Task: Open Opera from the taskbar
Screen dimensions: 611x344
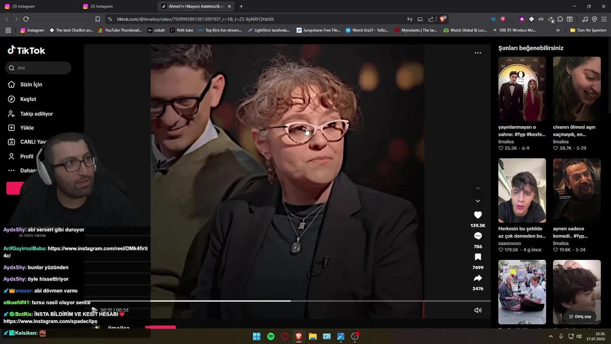Action: tap(284, 336)
